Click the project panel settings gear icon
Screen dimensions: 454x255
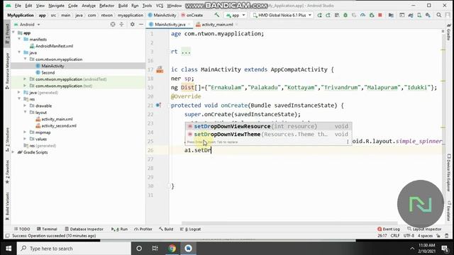click(133, 25)
